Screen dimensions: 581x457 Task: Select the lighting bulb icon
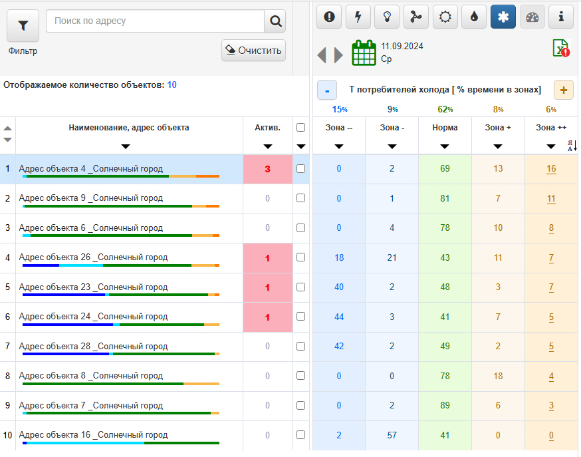pos(387,17)
